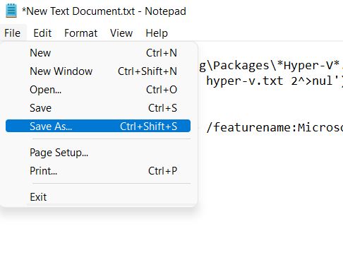This screenshot has width=343, height=265.
Task: Click the Packages\*Hyper-V* text line
Action: (271, 66)
